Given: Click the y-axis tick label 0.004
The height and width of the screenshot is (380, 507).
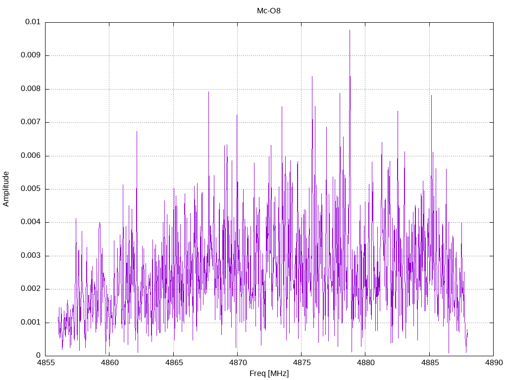Looking at the screenshot, I should pos(31,222).
